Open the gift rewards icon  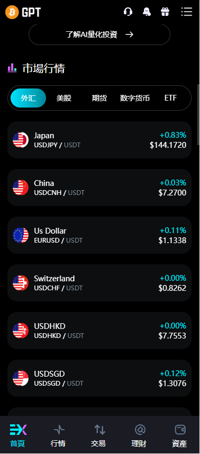[x=165, y=12]
